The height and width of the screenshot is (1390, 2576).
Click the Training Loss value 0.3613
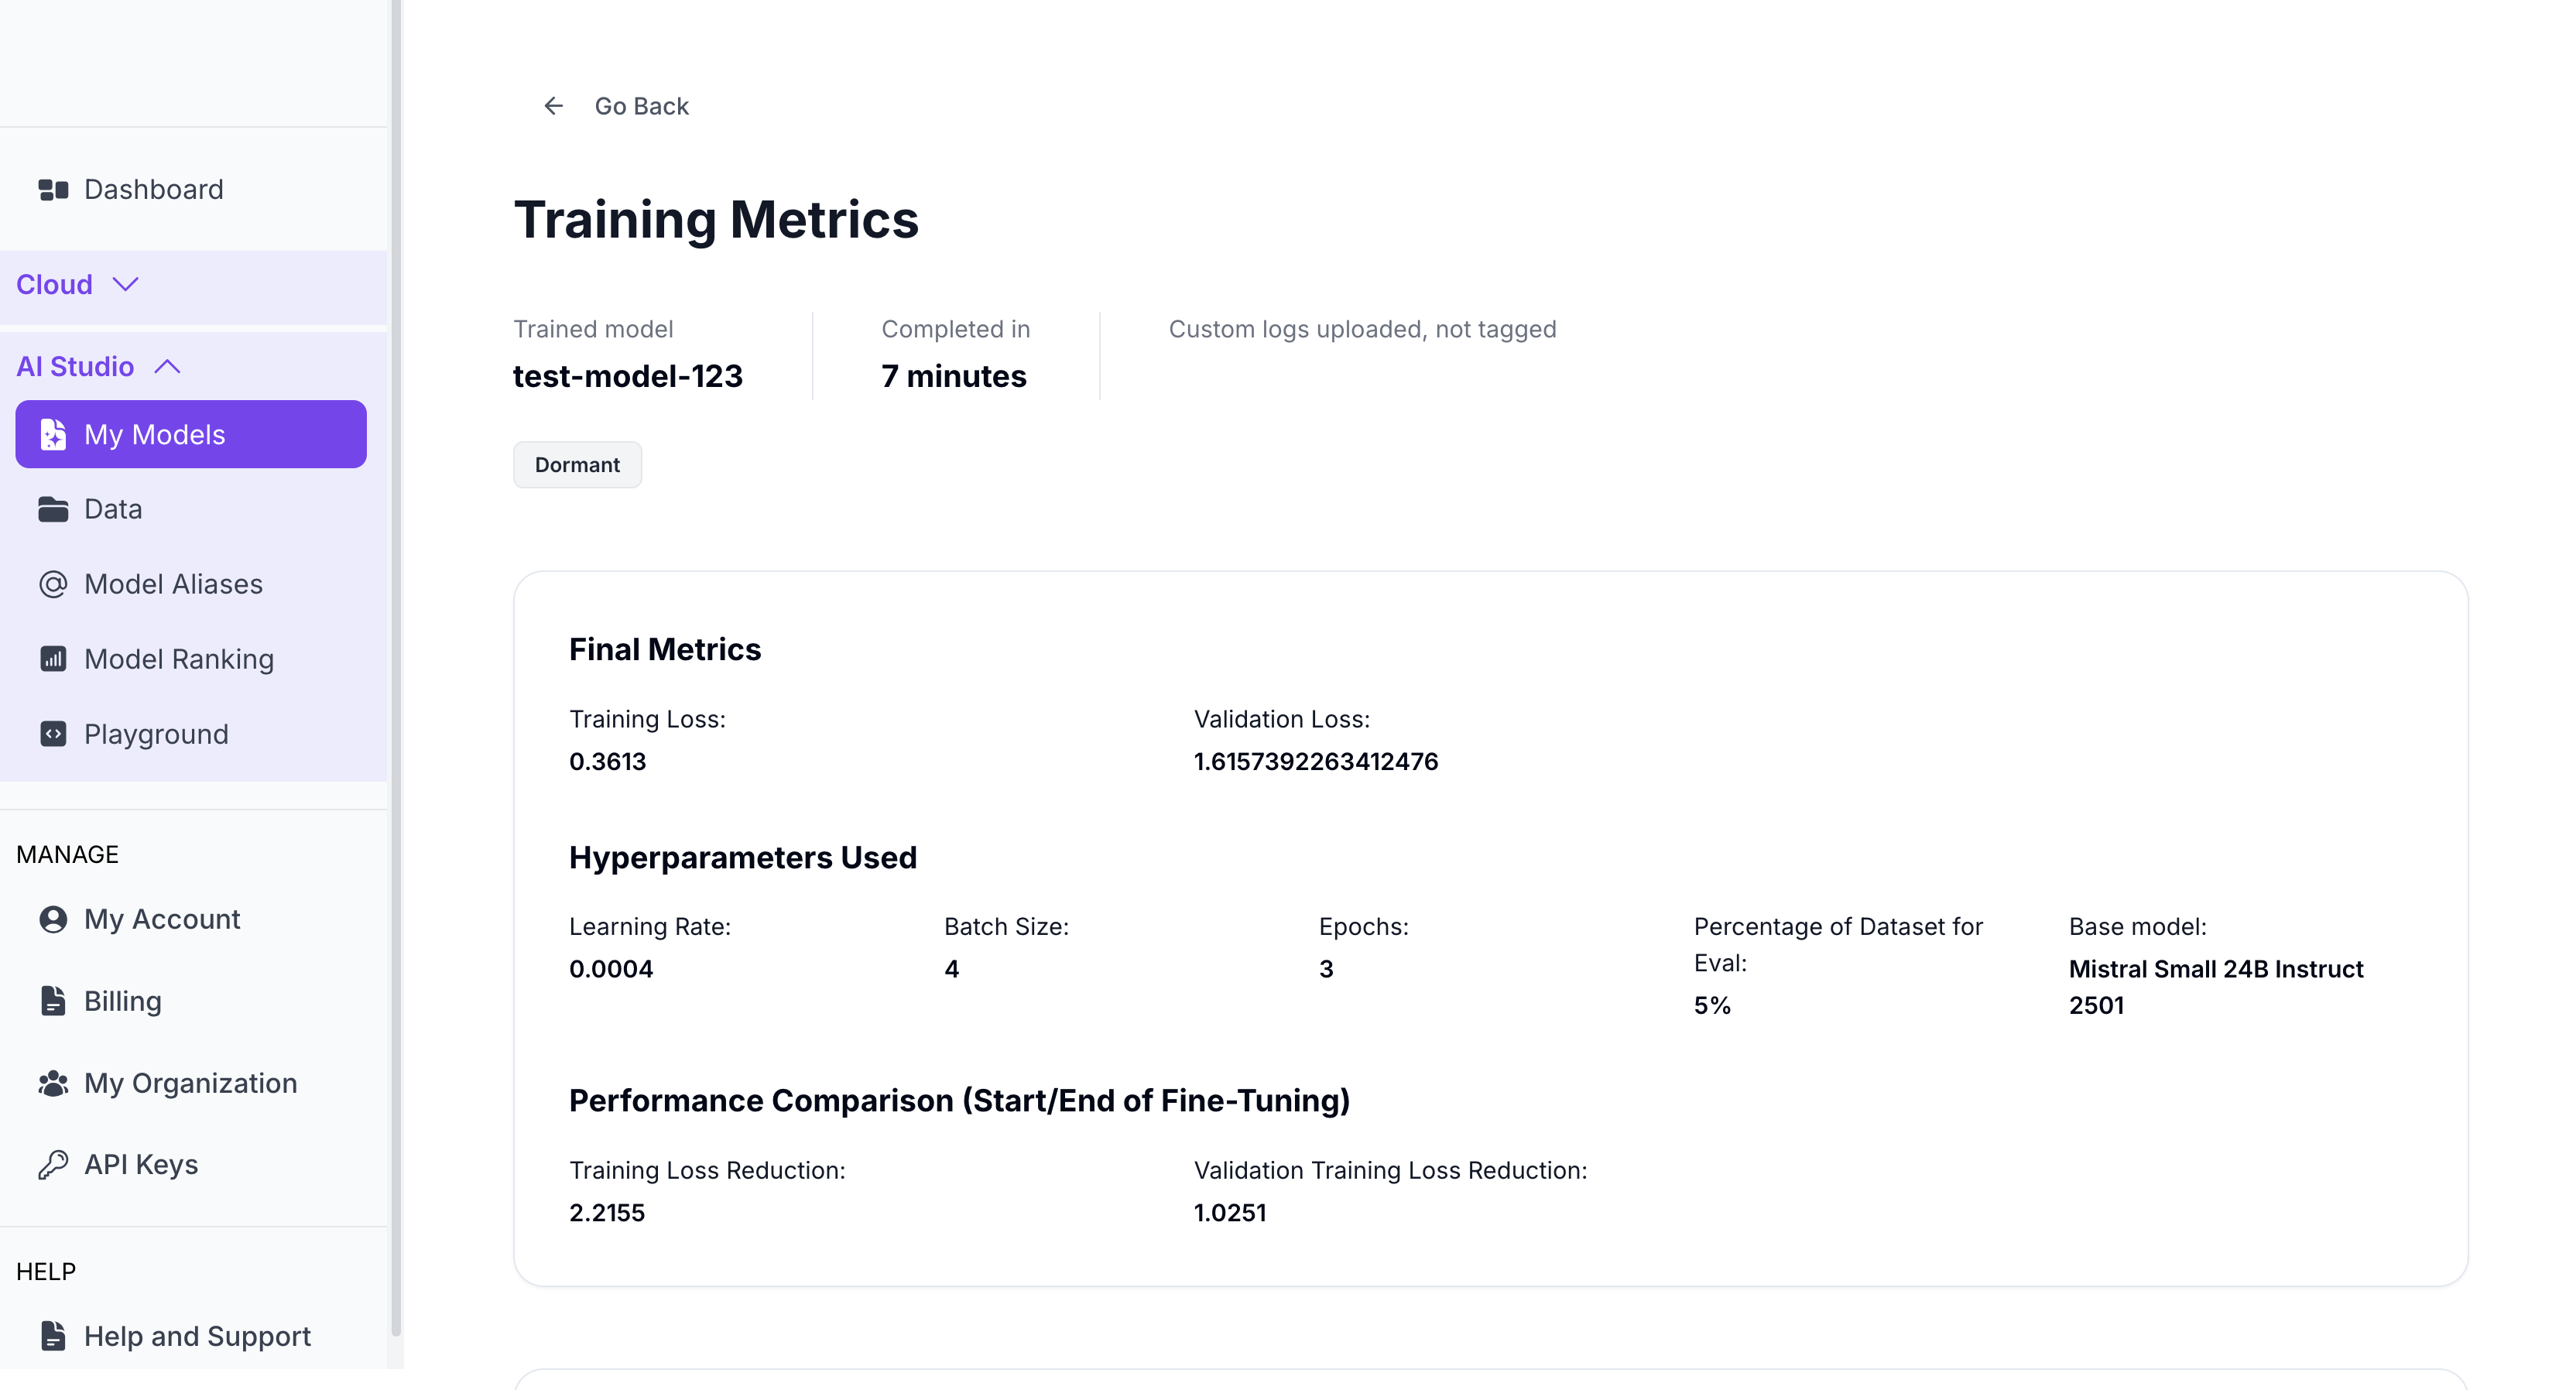[607, 762]
